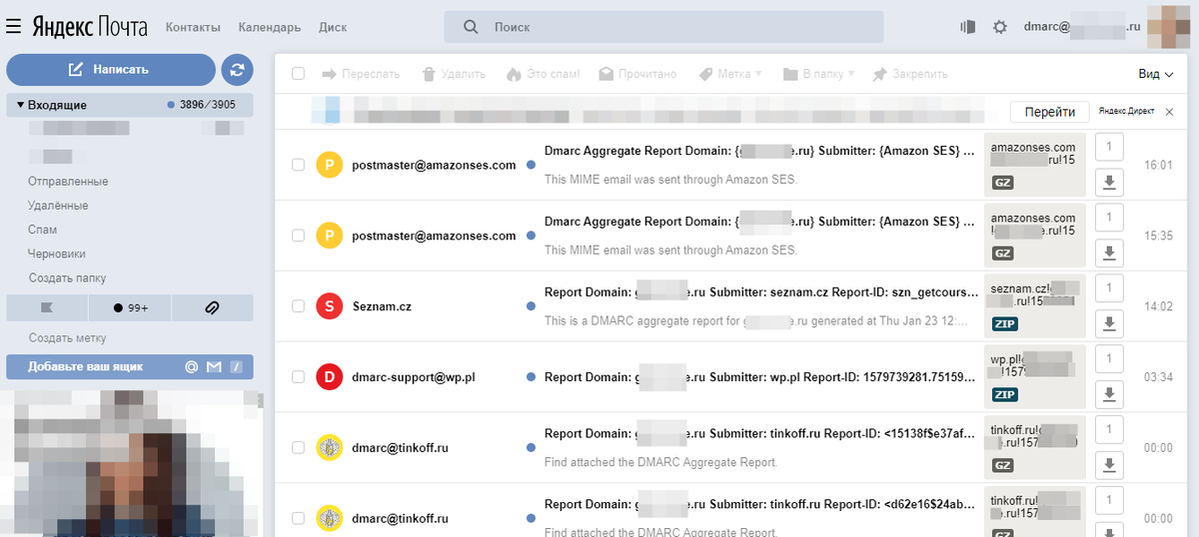Click the dmarc-support@wp.pl sender avatar

point(329,377)
